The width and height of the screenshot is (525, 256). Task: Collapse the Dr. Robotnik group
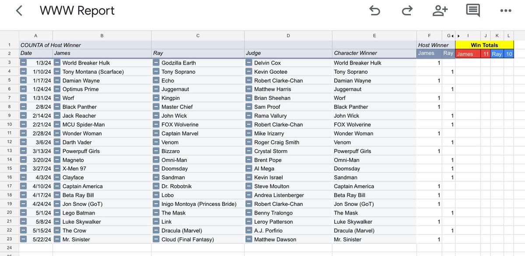(x=156, y=186)
